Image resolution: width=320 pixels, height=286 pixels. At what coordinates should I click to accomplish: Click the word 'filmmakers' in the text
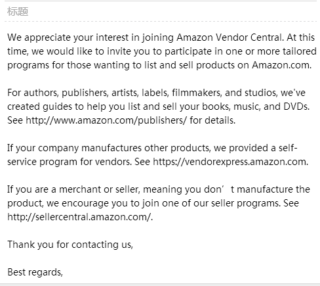[197, 93]
